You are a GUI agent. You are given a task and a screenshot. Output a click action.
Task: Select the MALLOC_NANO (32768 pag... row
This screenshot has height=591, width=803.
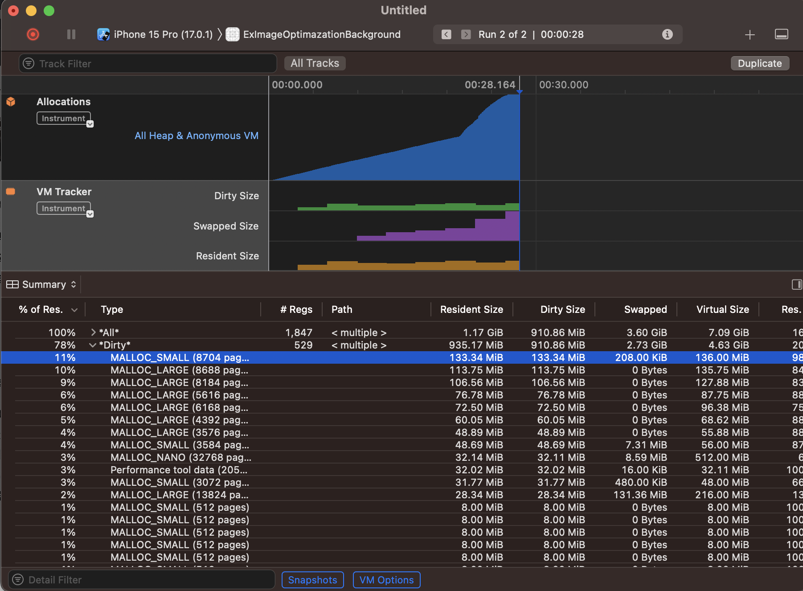coord(401,457)
